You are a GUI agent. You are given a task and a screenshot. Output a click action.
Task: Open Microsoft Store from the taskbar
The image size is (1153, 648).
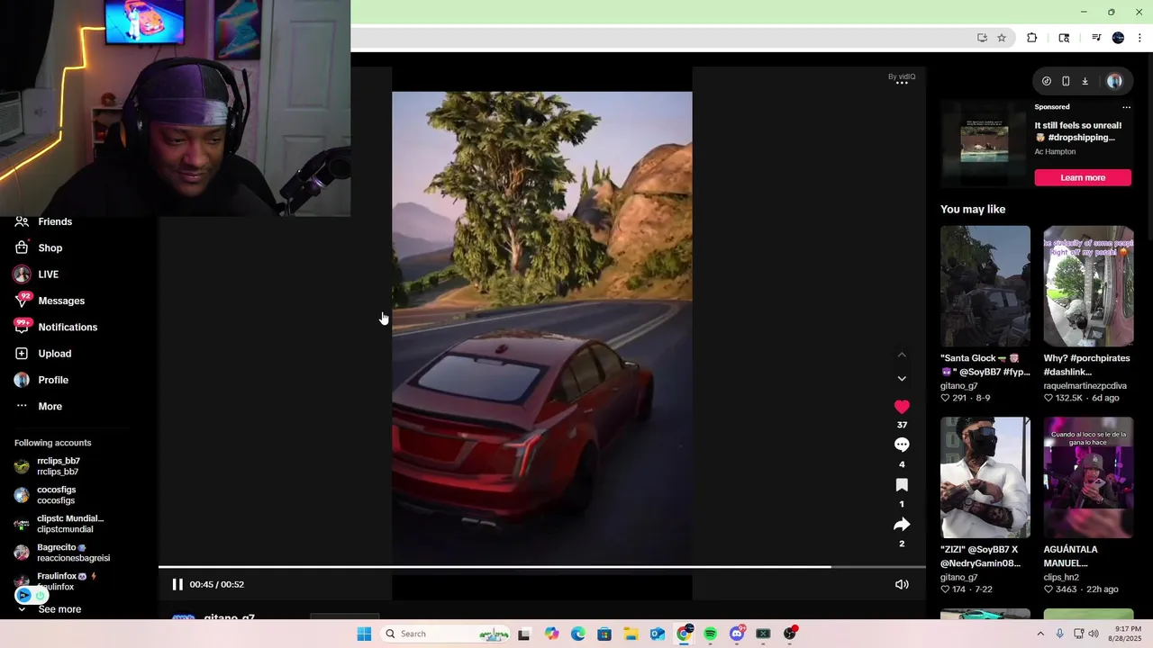pyautogui.click(x=604, y=634)
